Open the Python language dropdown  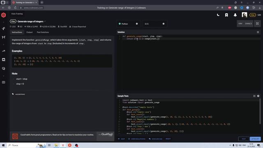[128, 24]
